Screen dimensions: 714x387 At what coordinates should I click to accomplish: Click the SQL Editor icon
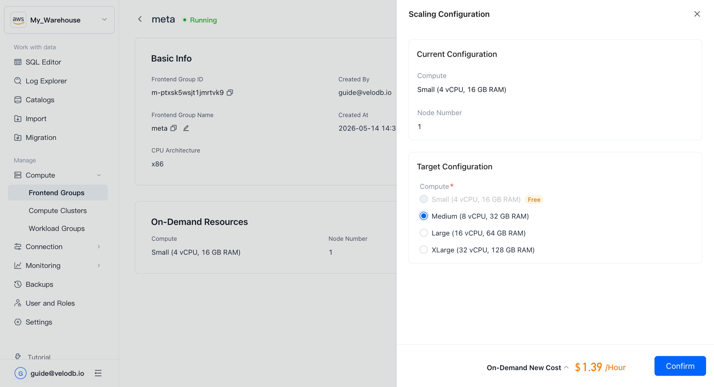[x=18, y=62]
